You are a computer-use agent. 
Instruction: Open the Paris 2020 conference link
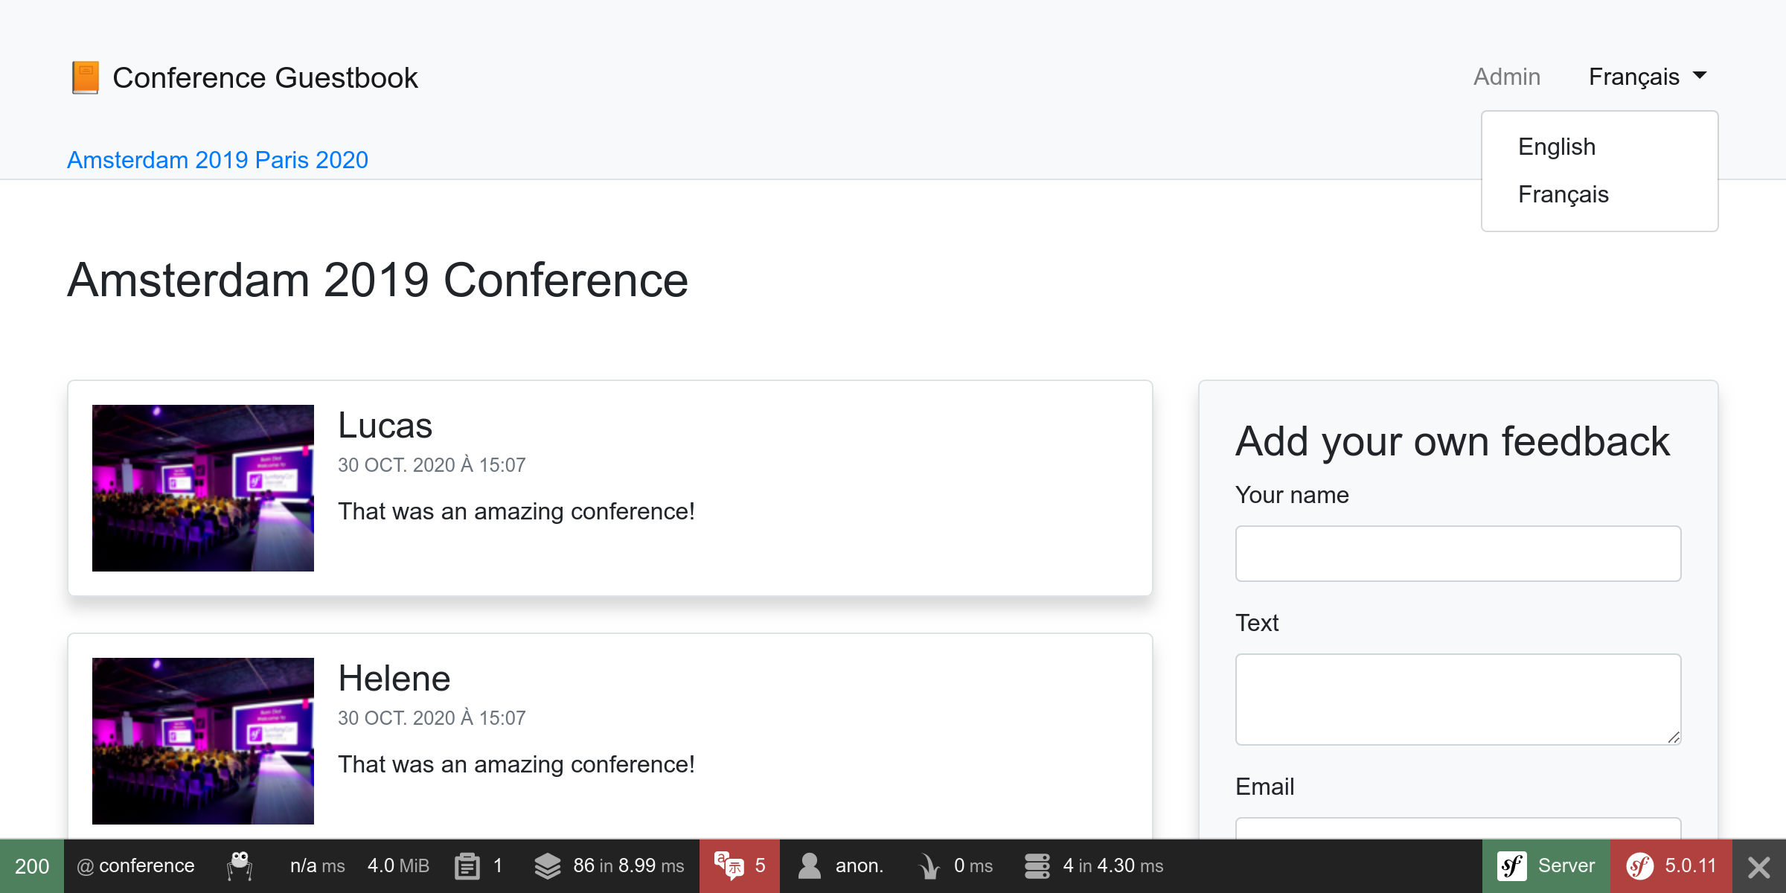[x=312, y=160]
